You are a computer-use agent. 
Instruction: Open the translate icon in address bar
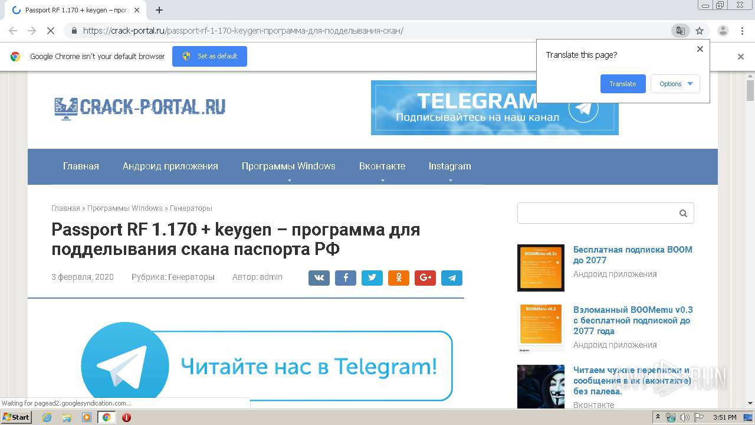[680, 31]
